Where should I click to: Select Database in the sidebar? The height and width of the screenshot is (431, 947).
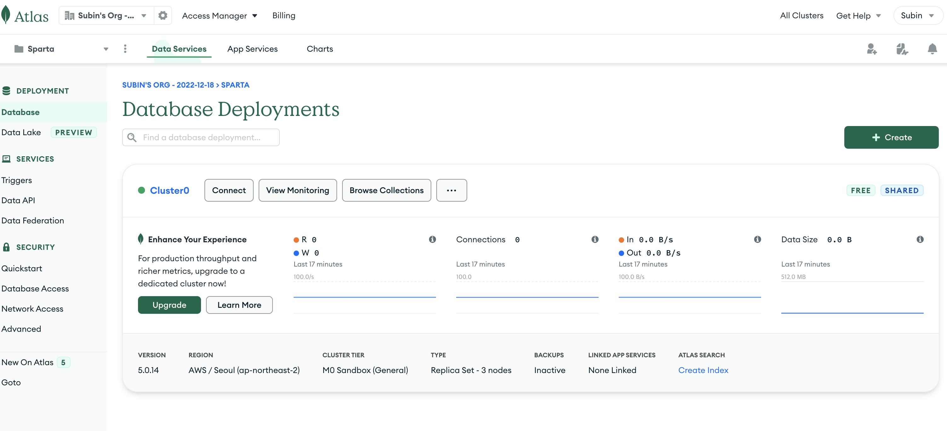click(x=53, y=112)
